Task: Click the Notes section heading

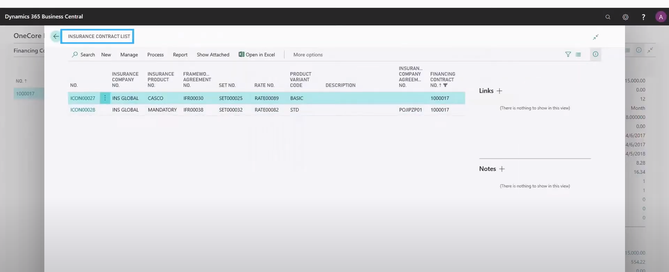Action: [x=488, y=169]
